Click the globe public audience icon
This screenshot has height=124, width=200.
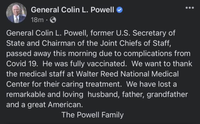[x=53, y=20]
